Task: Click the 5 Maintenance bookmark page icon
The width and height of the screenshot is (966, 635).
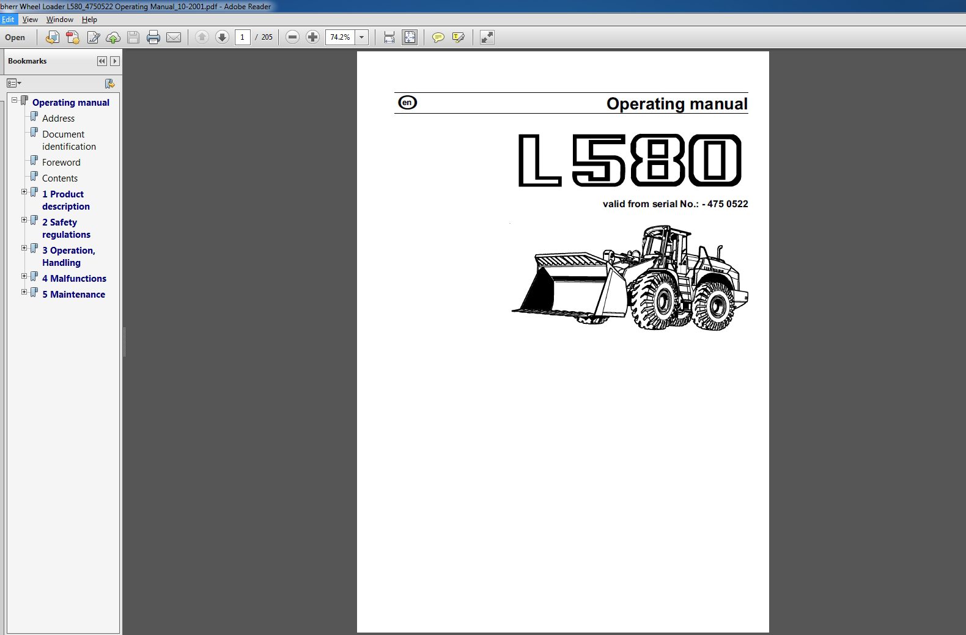Action: tap(34, 292)
